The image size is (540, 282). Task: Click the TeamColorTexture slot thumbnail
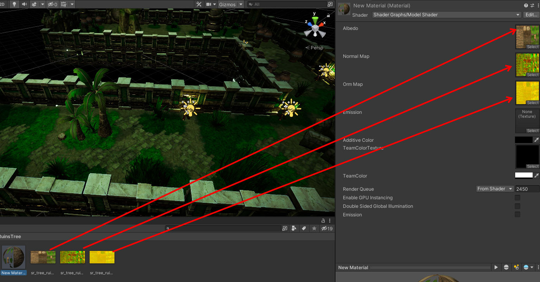click(x=527, y=157)
